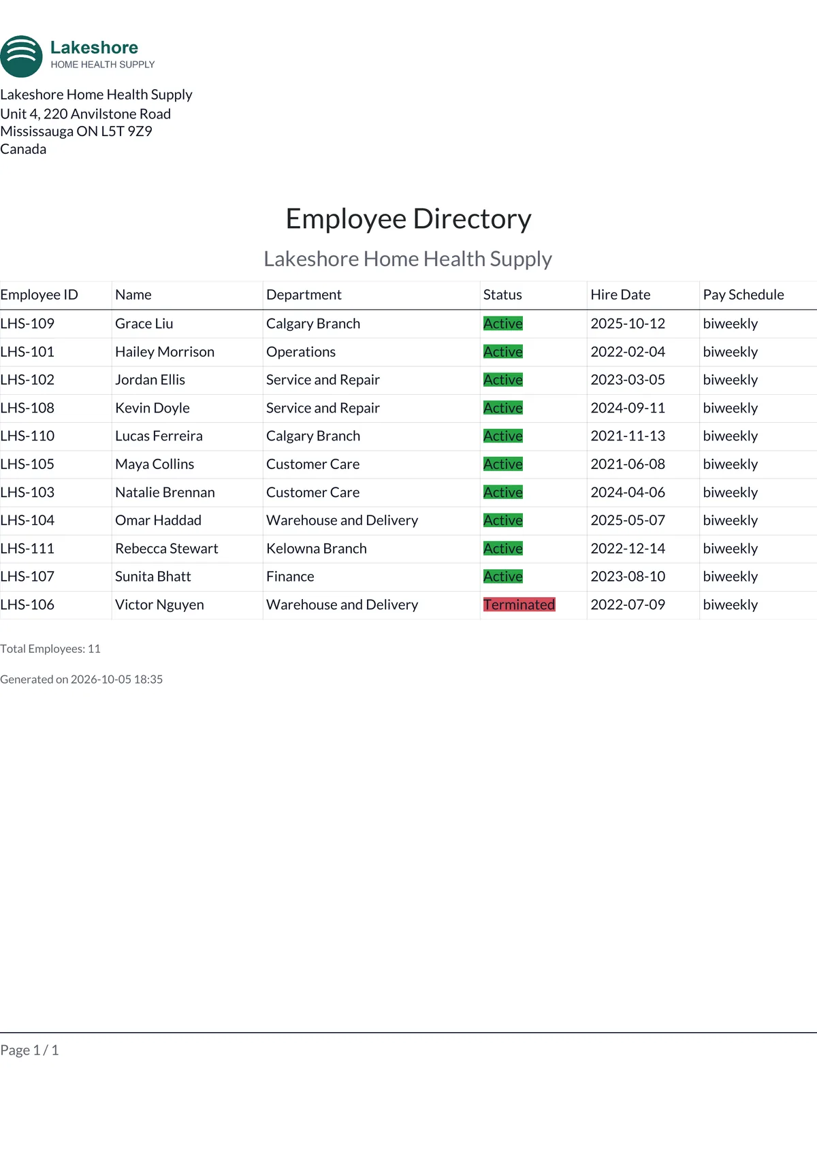817x1156 pixels.
Task: Click the Name column header
Action: coord(133,295)
